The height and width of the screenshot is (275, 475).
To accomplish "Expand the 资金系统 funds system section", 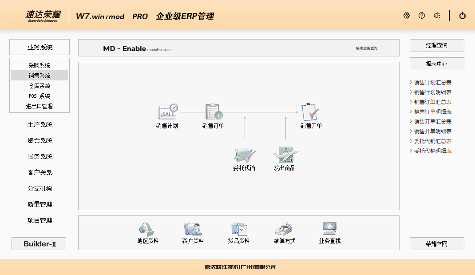I will (x=40, y=141).
